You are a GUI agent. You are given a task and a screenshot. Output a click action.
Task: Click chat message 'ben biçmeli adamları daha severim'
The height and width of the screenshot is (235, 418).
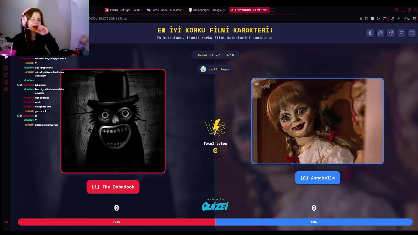click(49, 91)
